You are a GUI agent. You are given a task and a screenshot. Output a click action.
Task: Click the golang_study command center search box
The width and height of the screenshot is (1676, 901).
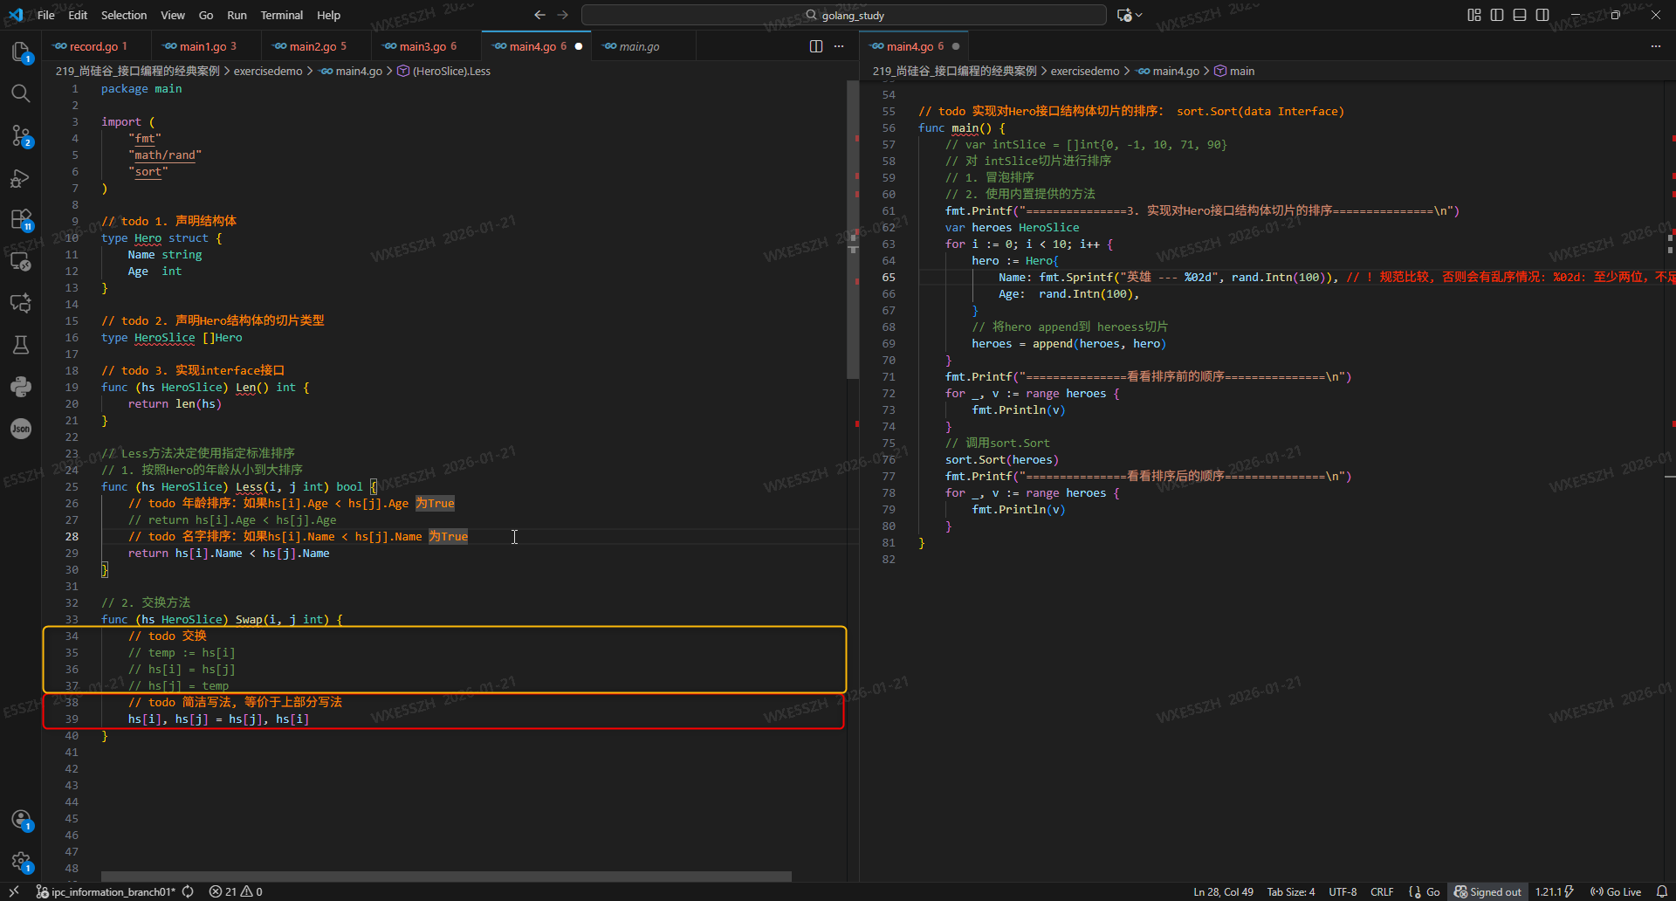tap(844, 15)
